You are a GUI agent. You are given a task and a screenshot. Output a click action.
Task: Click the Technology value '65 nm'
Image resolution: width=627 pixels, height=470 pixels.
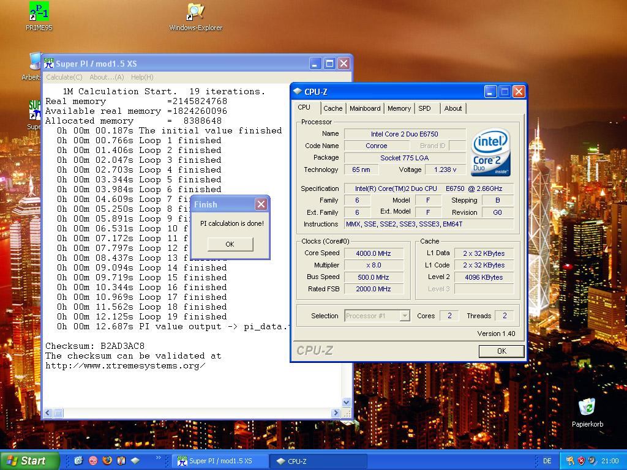click(x=361, y=170)
